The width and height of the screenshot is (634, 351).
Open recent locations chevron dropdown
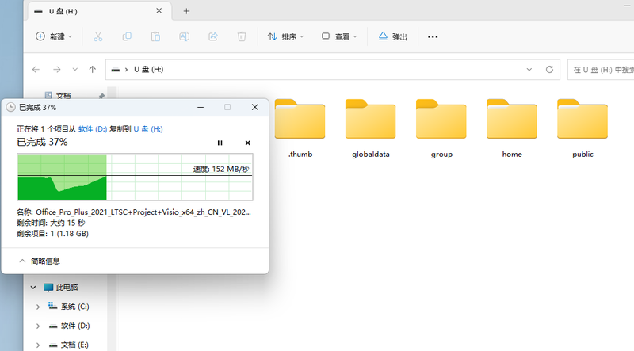click(74, 70)
